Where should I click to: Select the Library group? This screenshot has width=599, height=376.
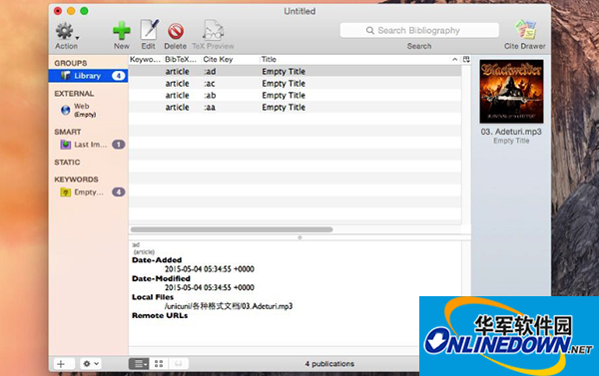88,76
